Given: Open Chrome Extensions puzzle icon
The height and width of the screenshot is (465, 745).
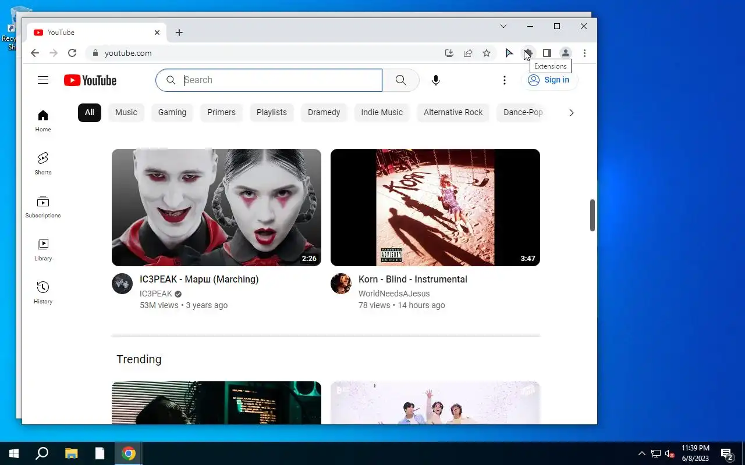Looking at the screenshot, I should pyautogui.click(x=528, y=53).
